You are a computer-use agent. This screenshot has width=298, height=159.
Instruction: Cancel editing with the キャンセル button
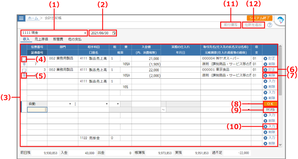pos(270,110)
